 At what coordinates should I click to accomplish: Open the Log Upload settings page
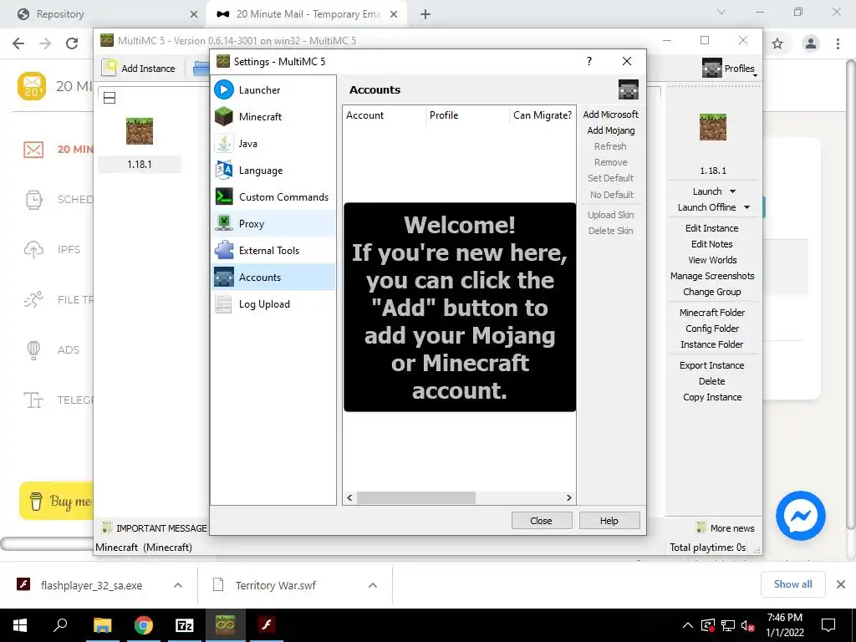pyautogui.click(x=273, y=304)
